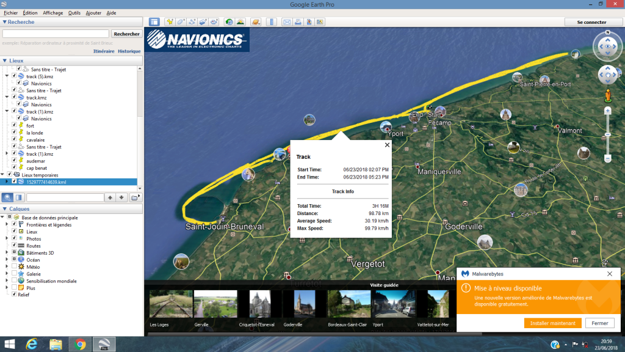
Task: Uncheck the fort placemark checkbox
Action: coord(14,125)
